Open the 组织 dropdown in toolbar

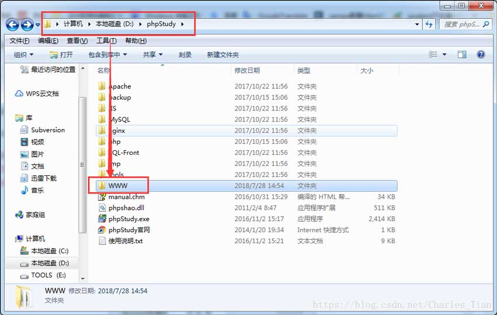pos(24,55)
